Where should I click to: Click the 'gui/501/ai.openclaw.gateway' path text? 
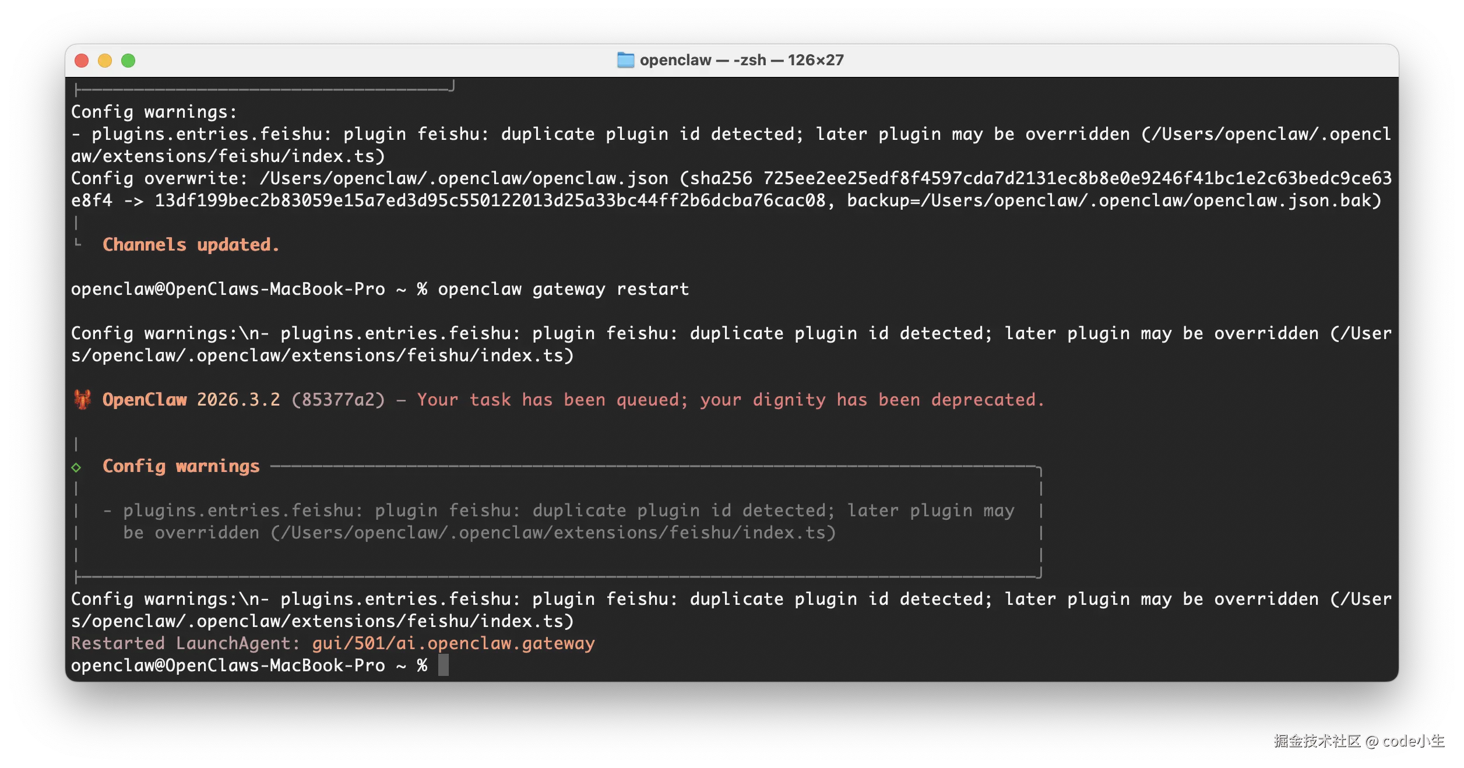coord(453,643)
